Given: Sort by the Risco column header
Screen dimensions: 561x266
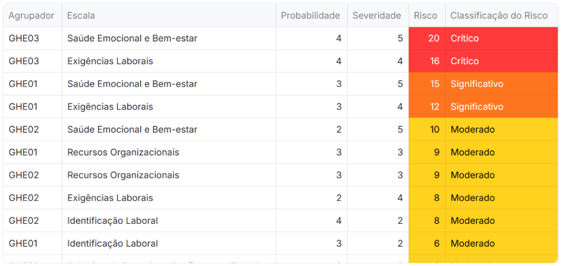Looking at the screenshot, I should click(x=426, y=16).
